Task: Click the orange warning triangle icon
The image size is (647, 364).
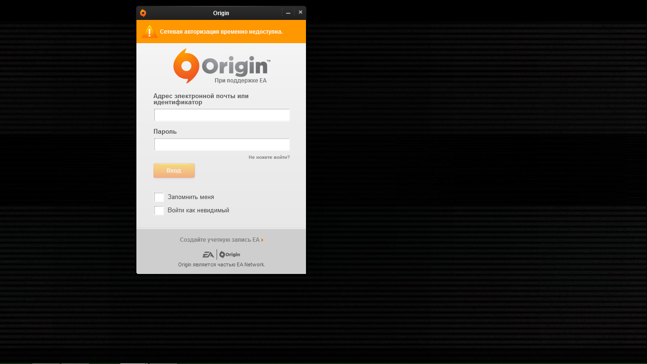Action: [150, 31]
